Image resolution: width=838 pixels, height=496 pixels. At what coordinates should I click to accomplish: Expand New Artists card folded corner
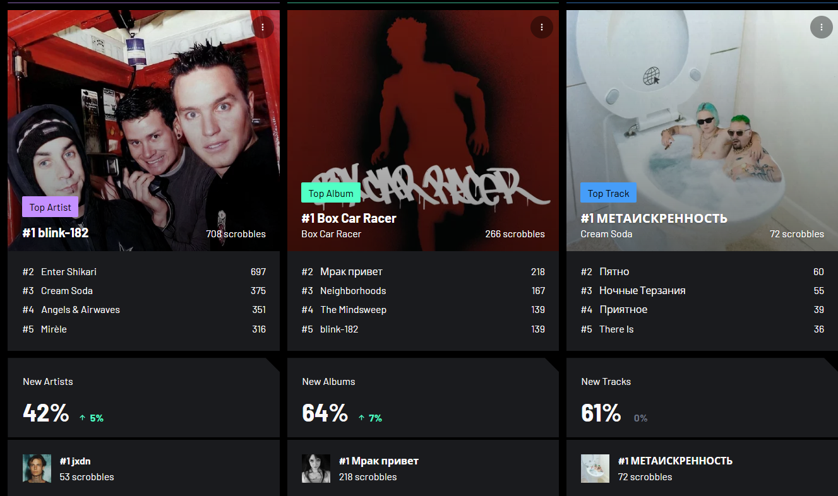272,365
